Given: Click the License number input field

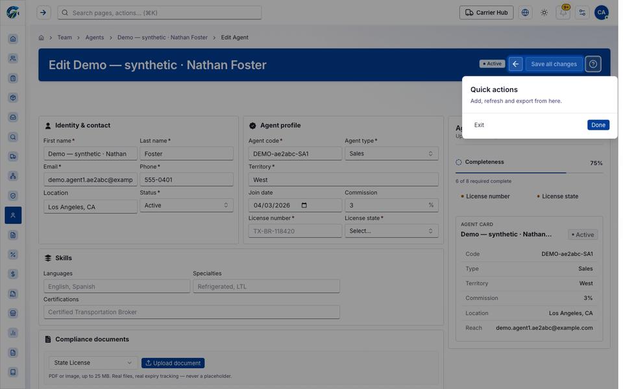Looking at the screenshot, I should pos(295,231).
